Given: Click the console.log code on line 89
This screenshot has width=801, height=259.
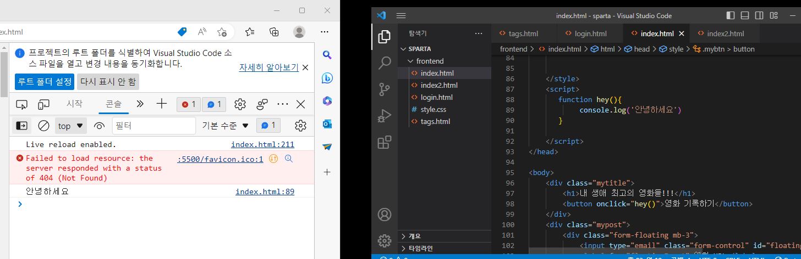Looking at the screenshot, I should (630, 110).
